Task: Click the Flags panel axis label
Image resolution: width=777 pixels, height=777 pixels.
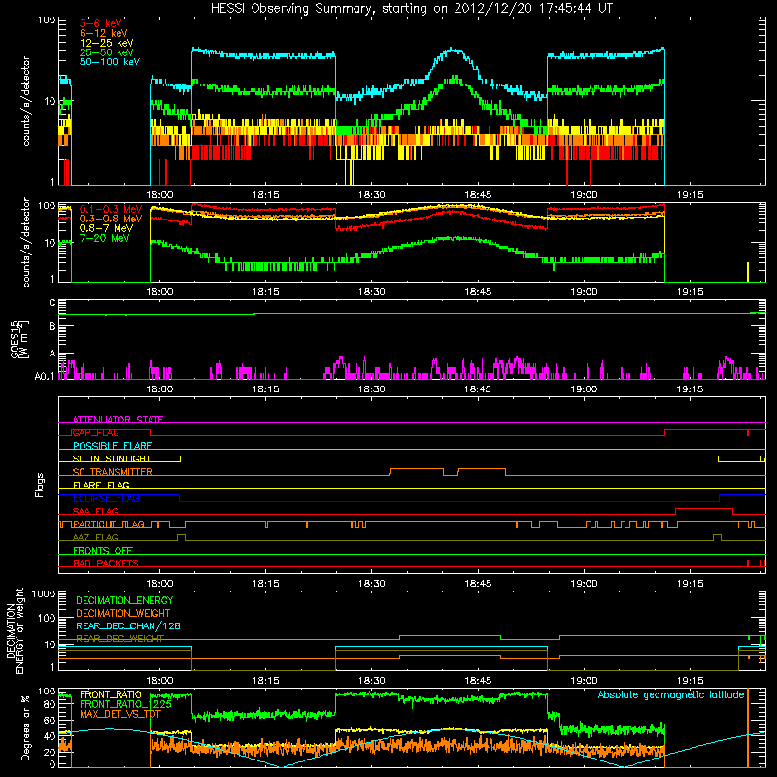Action: (40, 485)
